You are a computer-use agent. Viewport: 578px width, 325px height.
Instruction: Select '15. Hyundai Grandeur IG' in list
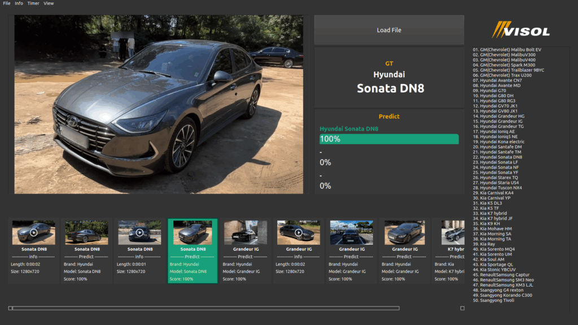[x=498, y=121]
